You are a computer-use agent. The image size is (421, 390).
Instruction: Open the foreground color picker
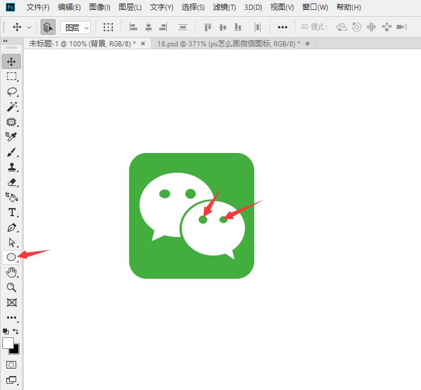[x=8, y=343]
